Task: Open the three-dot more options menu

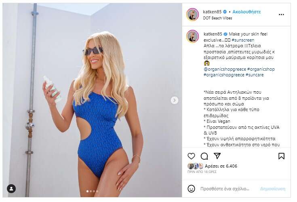Action: (x=281, y=15)
